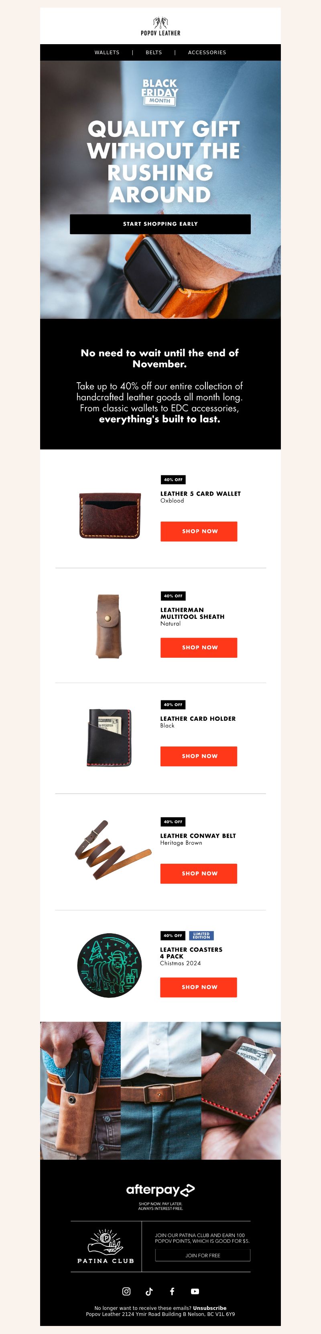Shop now for Leather 5 Card Wallet
This screenshot has width=321, height=1334.
pyautogui.click(x=199, y=531)
